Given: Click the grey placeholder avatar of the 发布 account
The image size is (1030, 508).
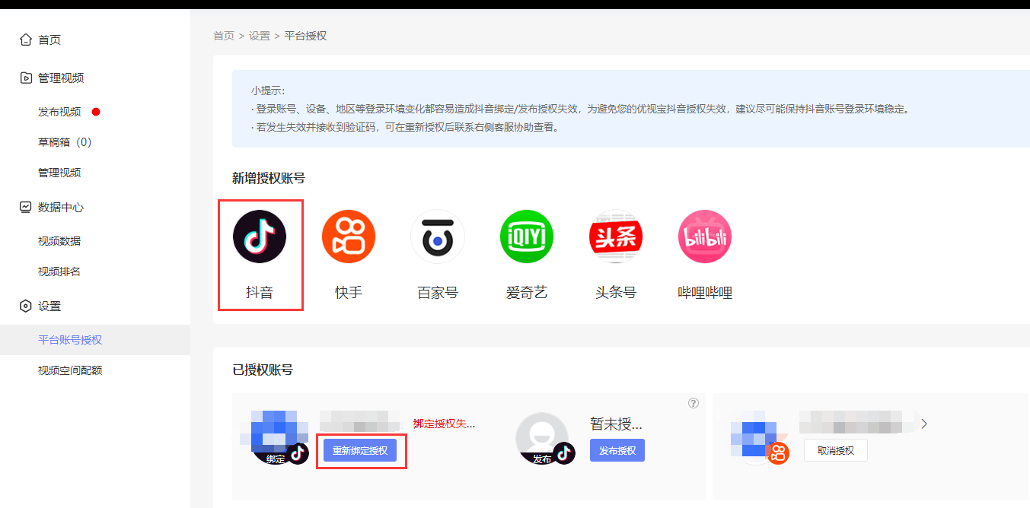Looking at the screenshot, I should pos(542,438).
